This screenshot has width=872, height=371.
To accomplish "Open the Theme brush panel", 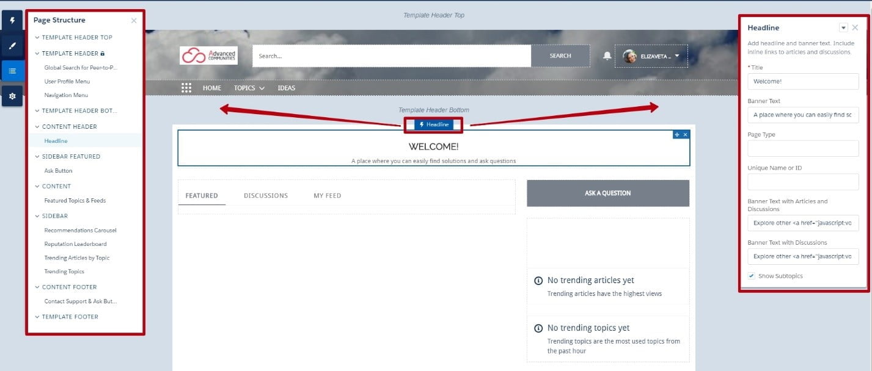I will [12, 46].
